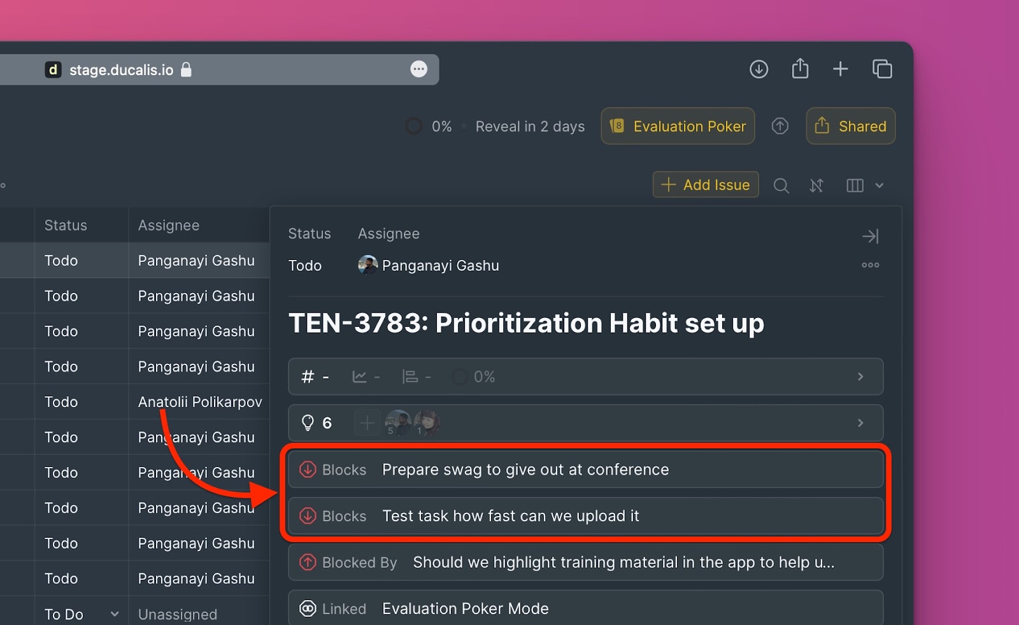Click the Panganayi Gashu assignee avatar
This screenshot has height=625, width=1019.
pos(367,265)
